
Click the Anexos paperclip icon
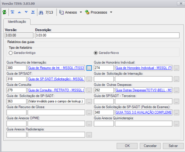coord(61,12)
